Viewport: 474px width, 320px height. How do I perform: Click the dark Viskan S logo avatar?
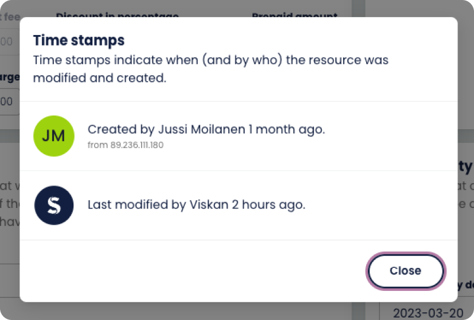click(x=54, y=205)
